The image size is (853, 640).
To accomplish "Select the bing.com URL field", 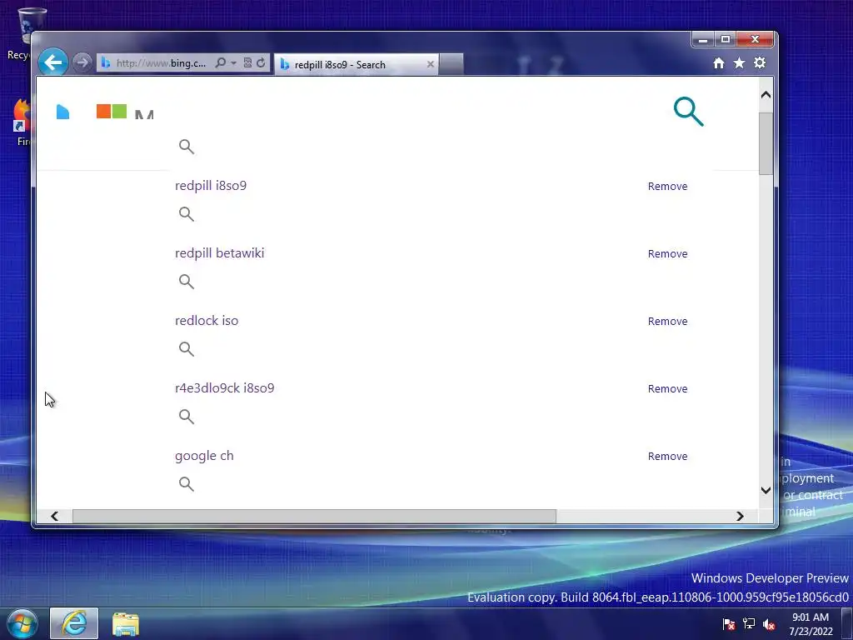I will 161,62.
